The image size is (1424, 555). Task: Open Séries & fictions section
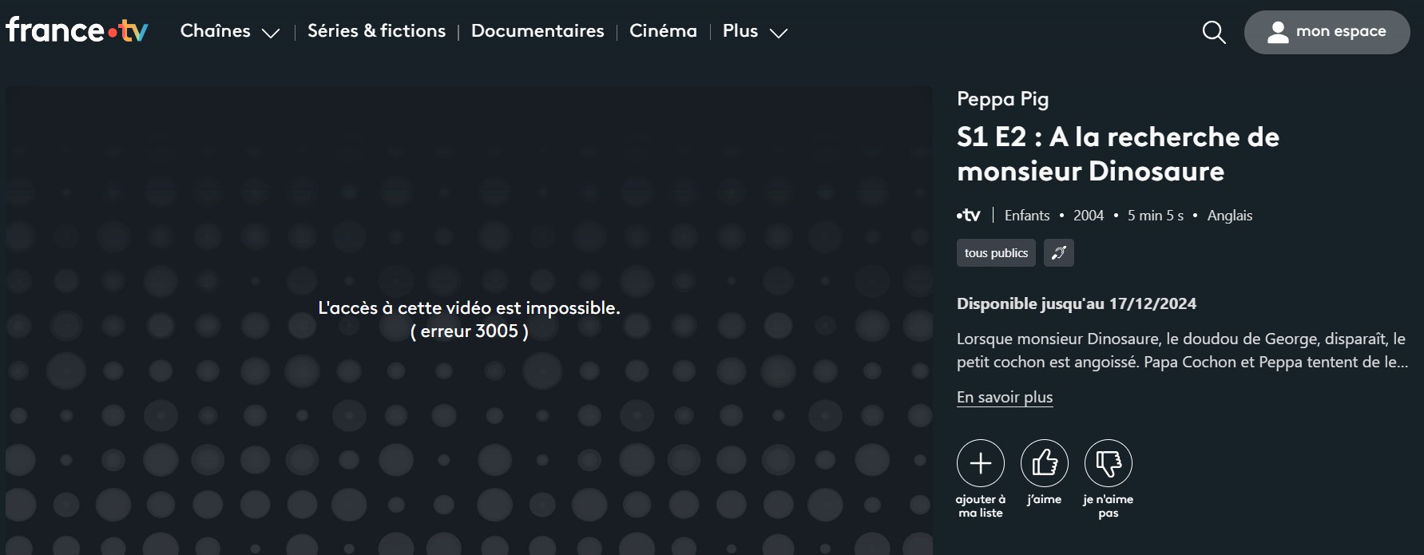pyautogui.click(x=377, y=31)
